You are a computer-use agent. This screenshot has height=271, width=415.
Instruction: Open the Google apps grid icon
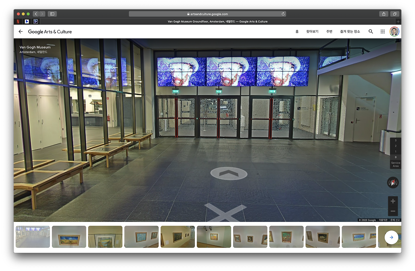[x=383, y=32]
